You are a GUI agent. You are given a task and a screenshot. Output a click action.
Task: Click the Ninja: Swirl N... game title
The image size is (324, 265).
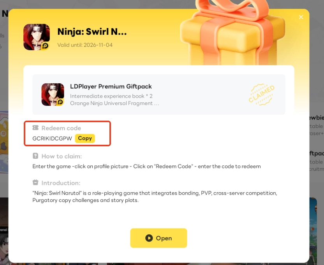(92, 32)
